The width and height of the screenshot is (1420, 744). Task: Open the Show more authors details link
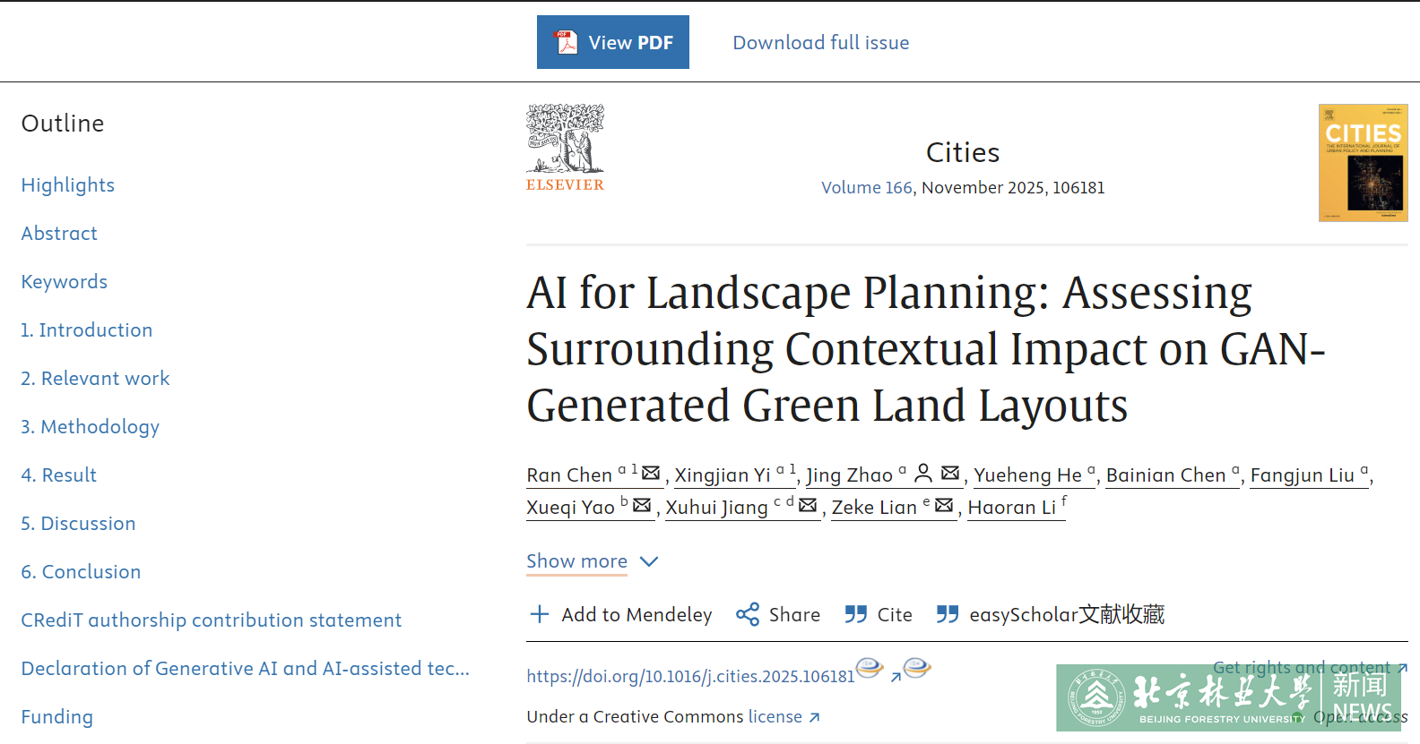(x=576, y=561)
